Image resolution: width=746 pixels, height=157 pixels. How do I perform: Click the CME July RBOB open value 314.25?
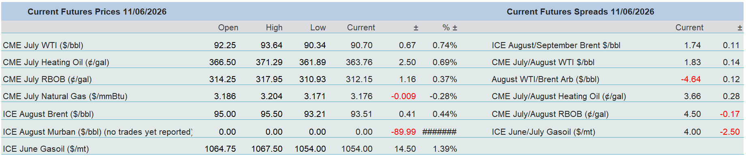(222, 79)
